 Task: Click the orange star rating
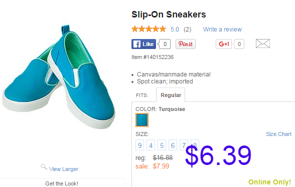point(149,29)
